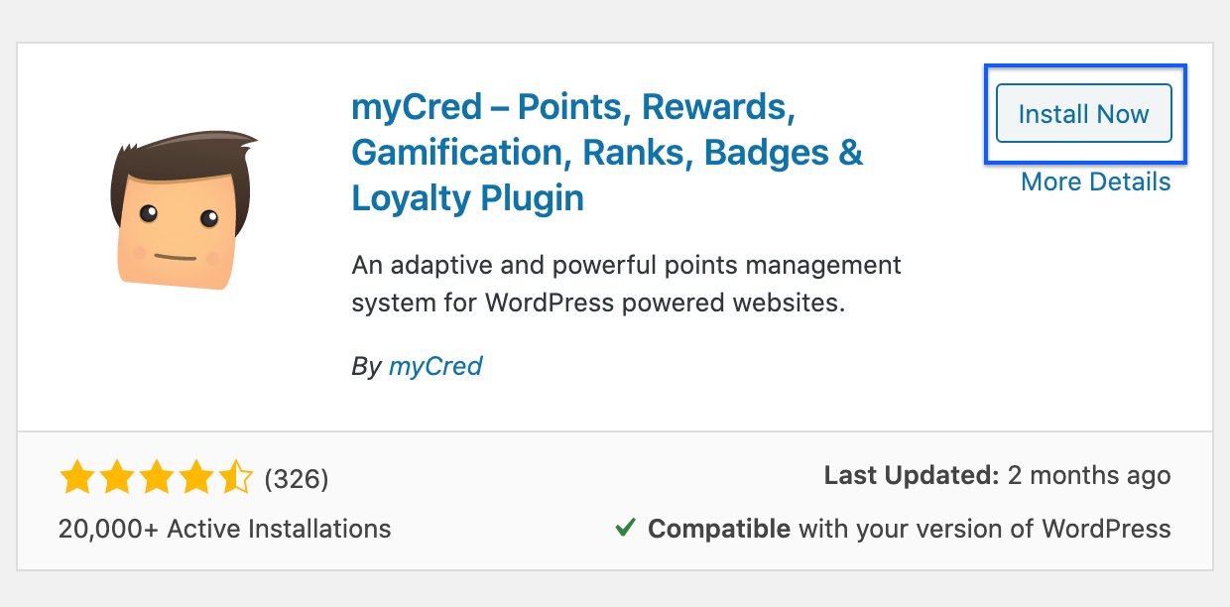Click the 20,000+ Active Installations text
This screenshot has height=607, width=1230.
223,529
